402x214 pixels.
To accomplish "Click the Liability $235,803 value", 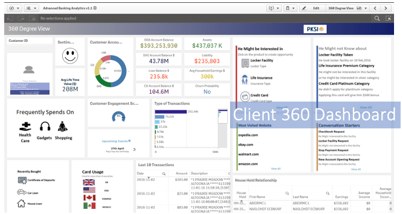I will (x=207, y=61).
